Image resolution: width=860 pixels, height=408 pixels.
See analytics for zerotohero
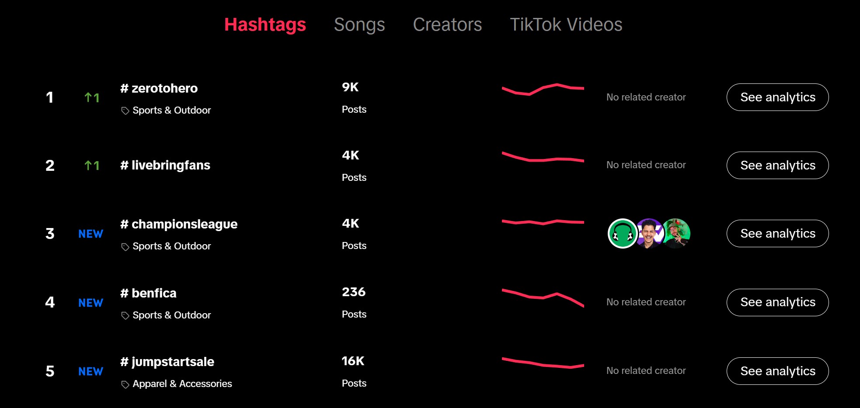(777, 97)
